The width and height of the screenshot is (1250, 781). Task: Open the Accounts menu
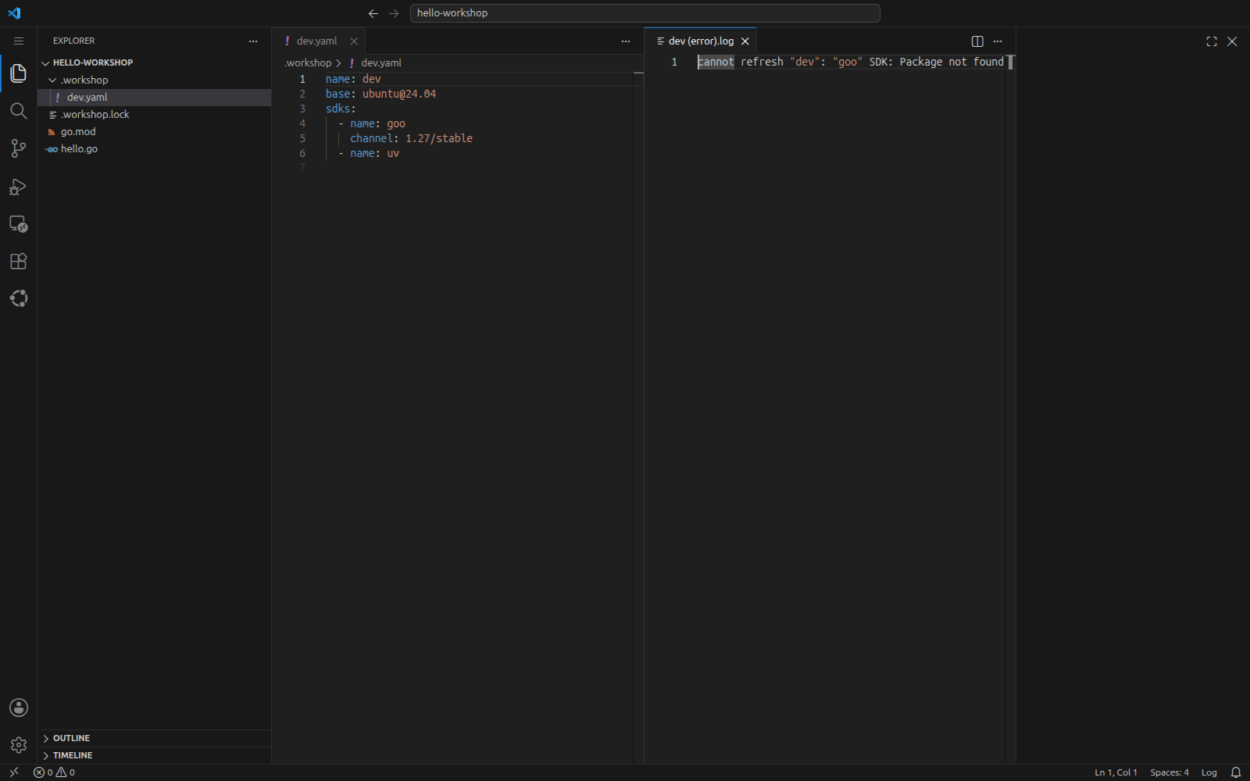coord(19,708)
